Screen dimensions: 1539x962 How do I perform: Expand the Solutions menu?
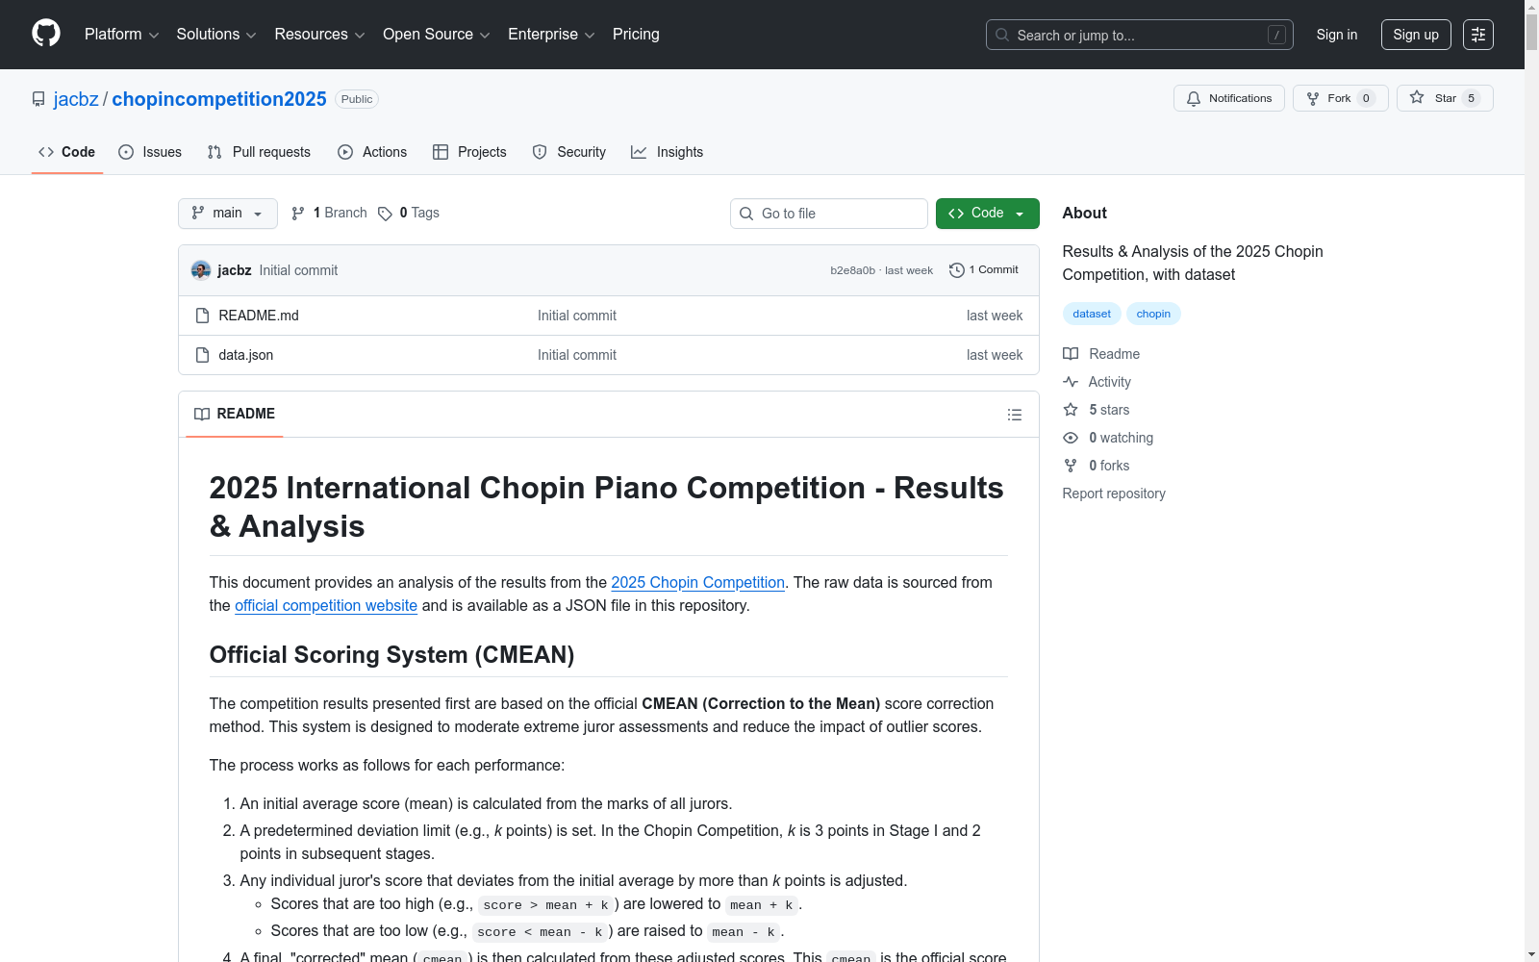pos(216,35)
